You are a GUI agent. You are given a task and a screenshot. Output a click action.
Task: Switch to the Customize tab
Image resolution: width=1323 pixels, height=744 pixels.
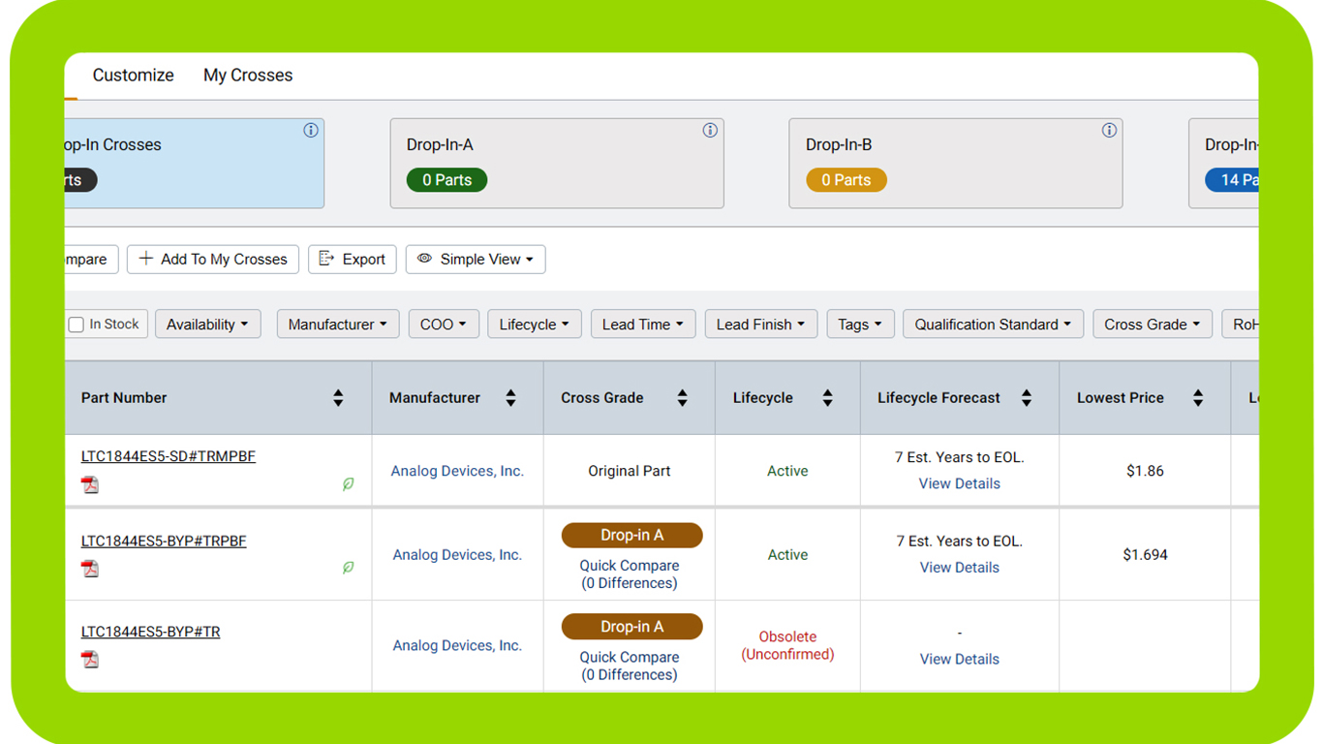pyautogui.click(x=134, y=76)
